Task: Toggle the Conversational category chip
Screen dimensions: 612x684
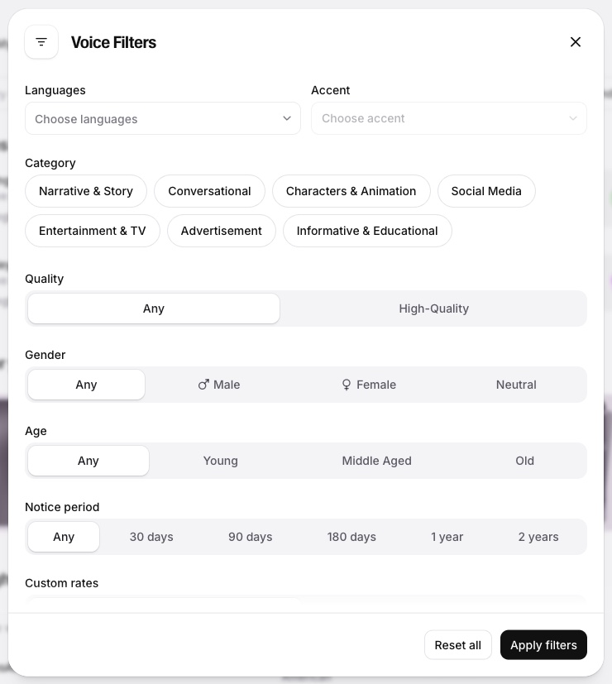Action: (x=209, y=191)
